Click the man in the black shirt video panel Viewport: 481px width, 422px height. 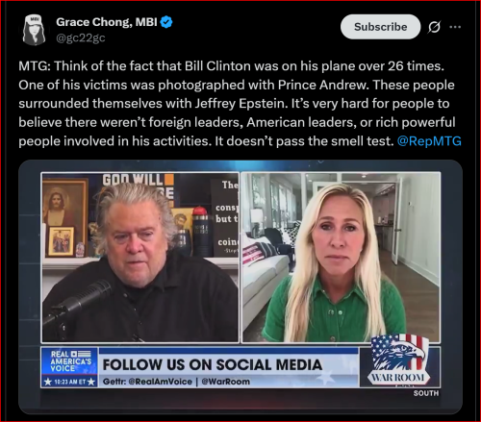coord(140,258)
